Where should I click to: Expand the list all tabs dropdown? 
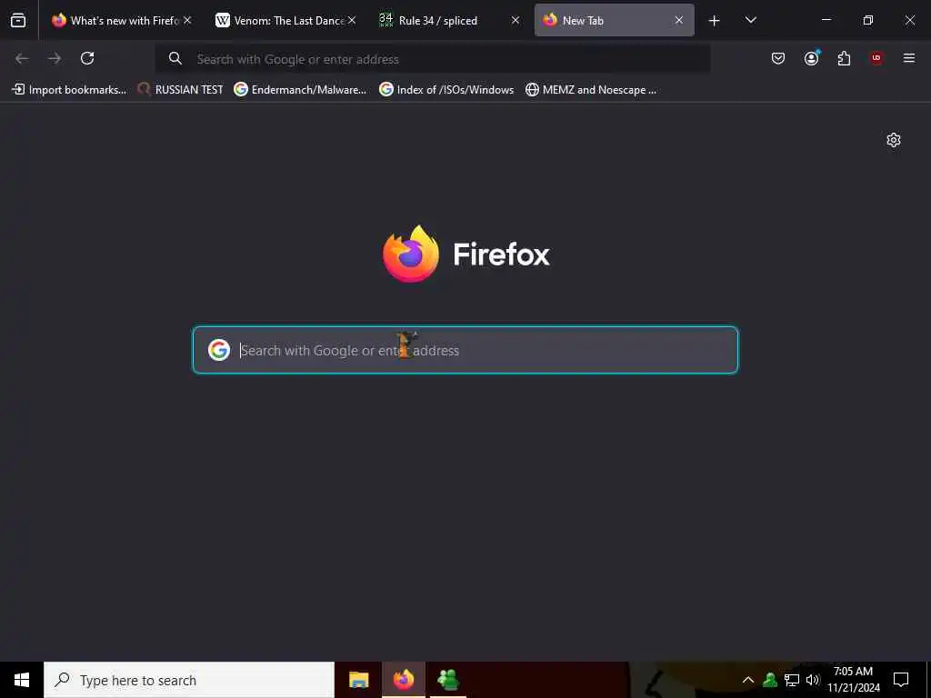tap(750, 20)
